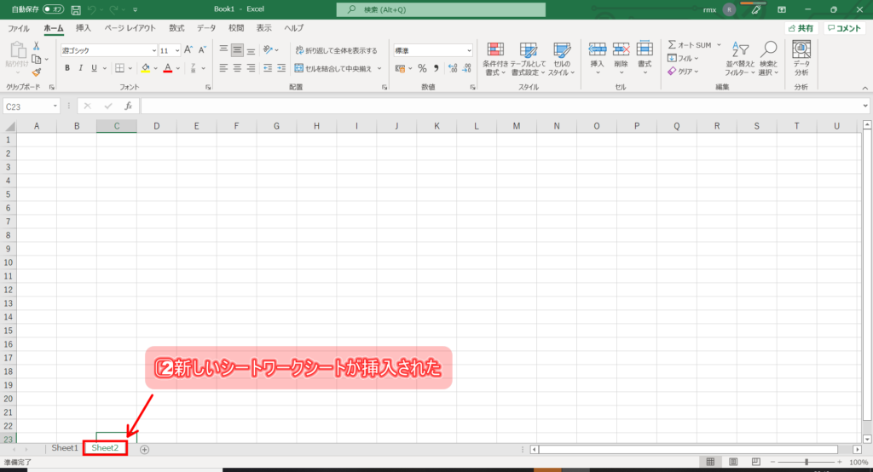Toggle 折り返して全体を表示する wrap text
The width and height of the screenshot is (873, 472).
pyautogui.click(x=336, y=50)
